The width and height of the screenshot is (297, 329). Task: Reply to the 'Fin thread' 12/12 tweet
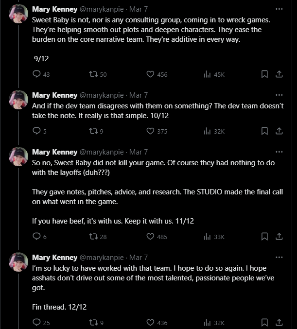(36, 322)
